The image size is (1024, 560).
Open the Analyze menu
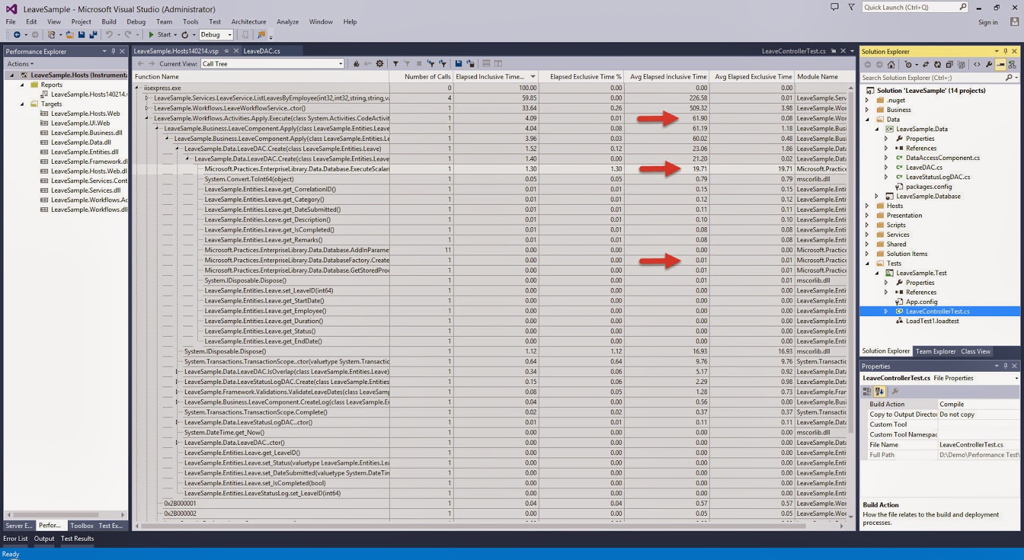tap(287, 22)
